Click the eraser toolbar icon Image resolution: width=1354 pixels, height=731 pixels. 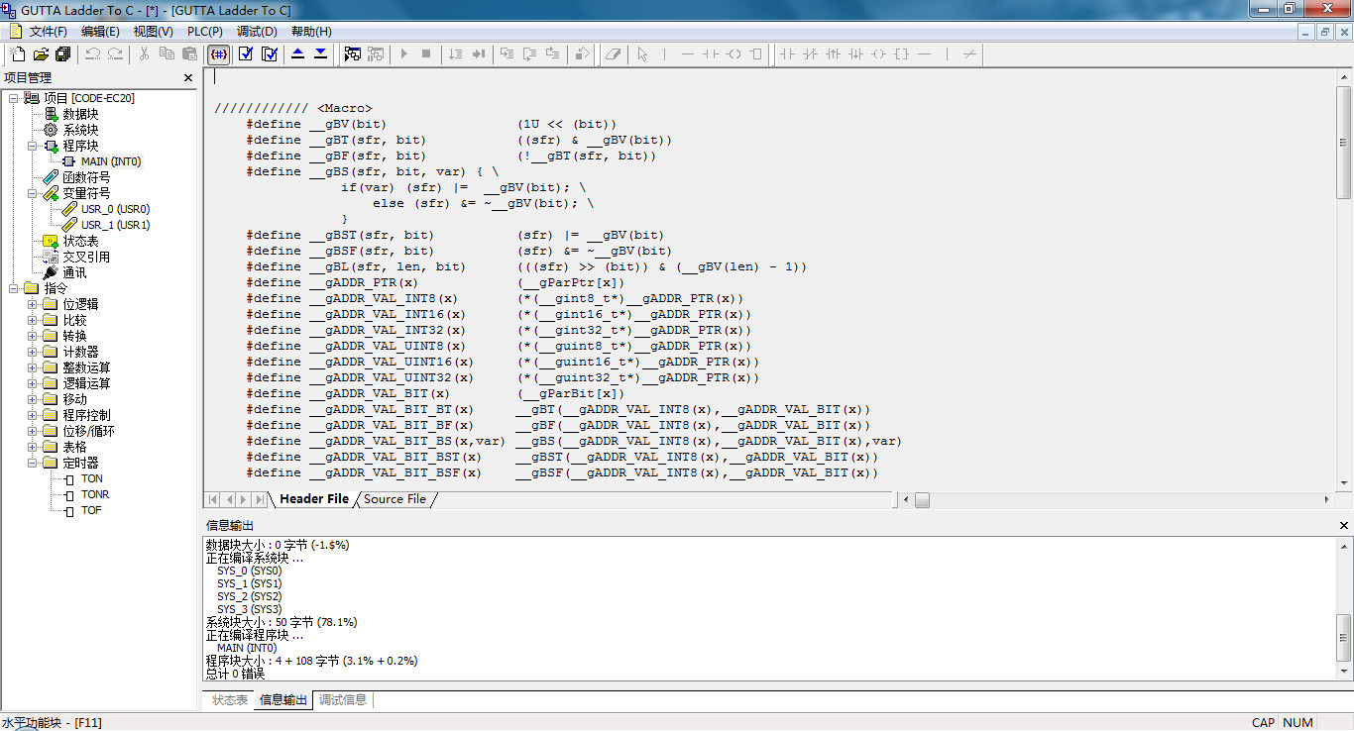613,53
